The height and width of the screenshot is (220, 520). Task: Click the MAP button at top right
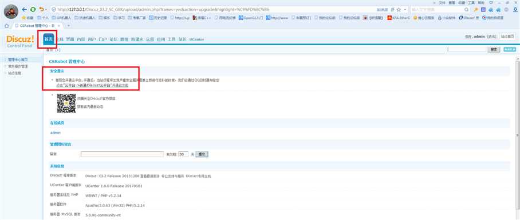point(510,49)
